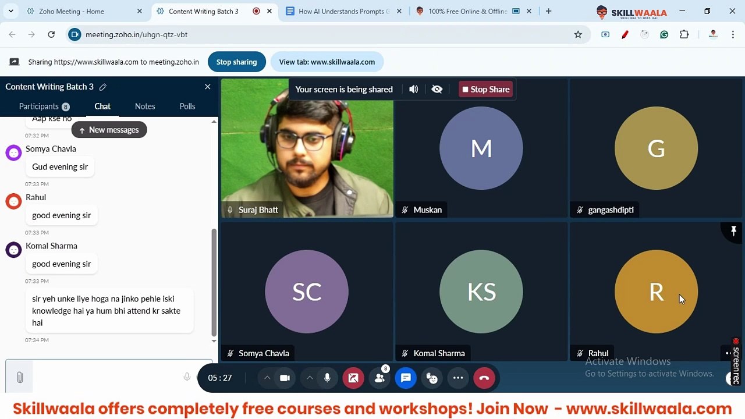745x419 pixels.
Task: Reload the meeting page
Action: pyautogui.click(x=51, y=34)
